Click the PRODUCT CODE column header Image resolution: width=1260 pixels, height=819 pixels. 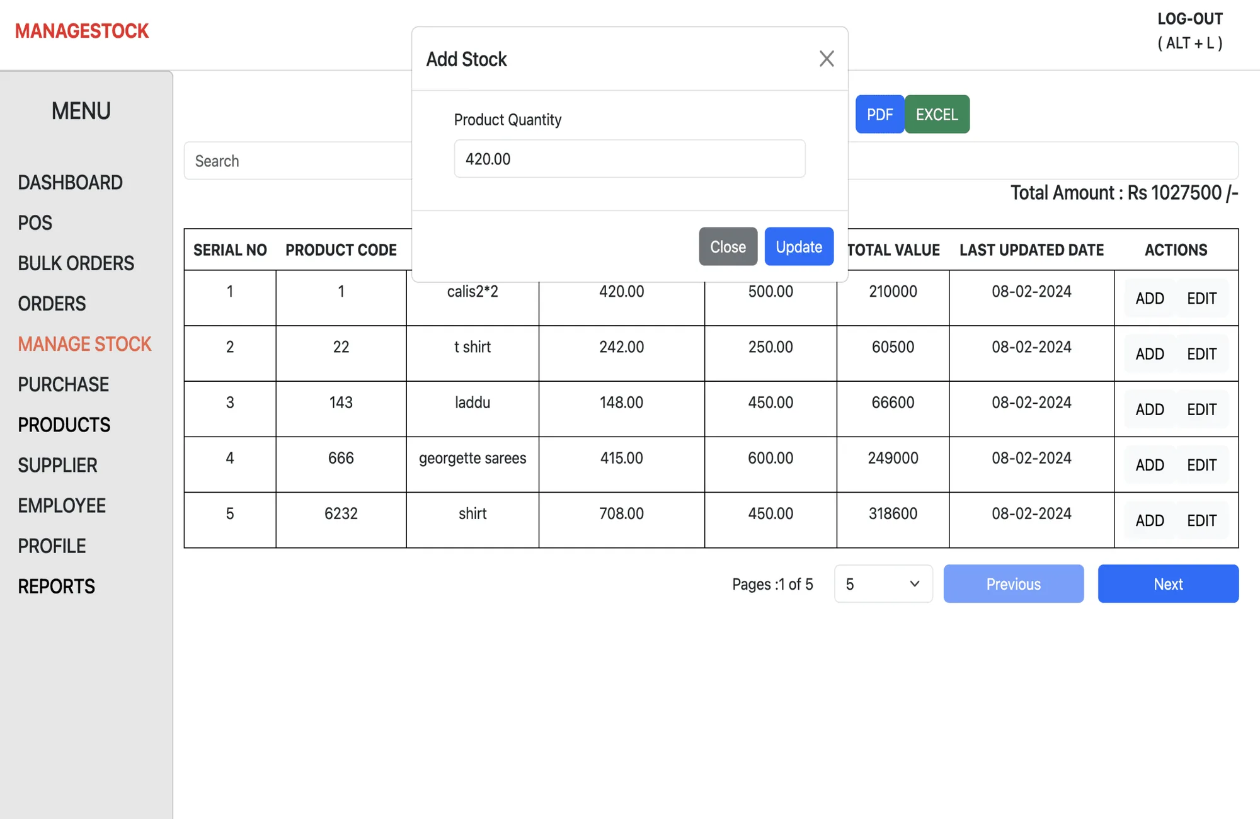[x=341, y=250]
